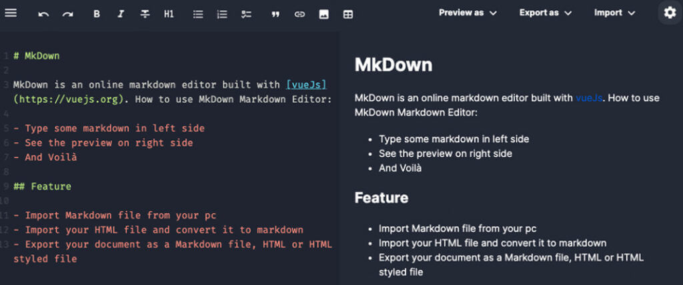Follow the vueJs link in preview
Viewport: 683px width, 285px height.
(589, 97)
